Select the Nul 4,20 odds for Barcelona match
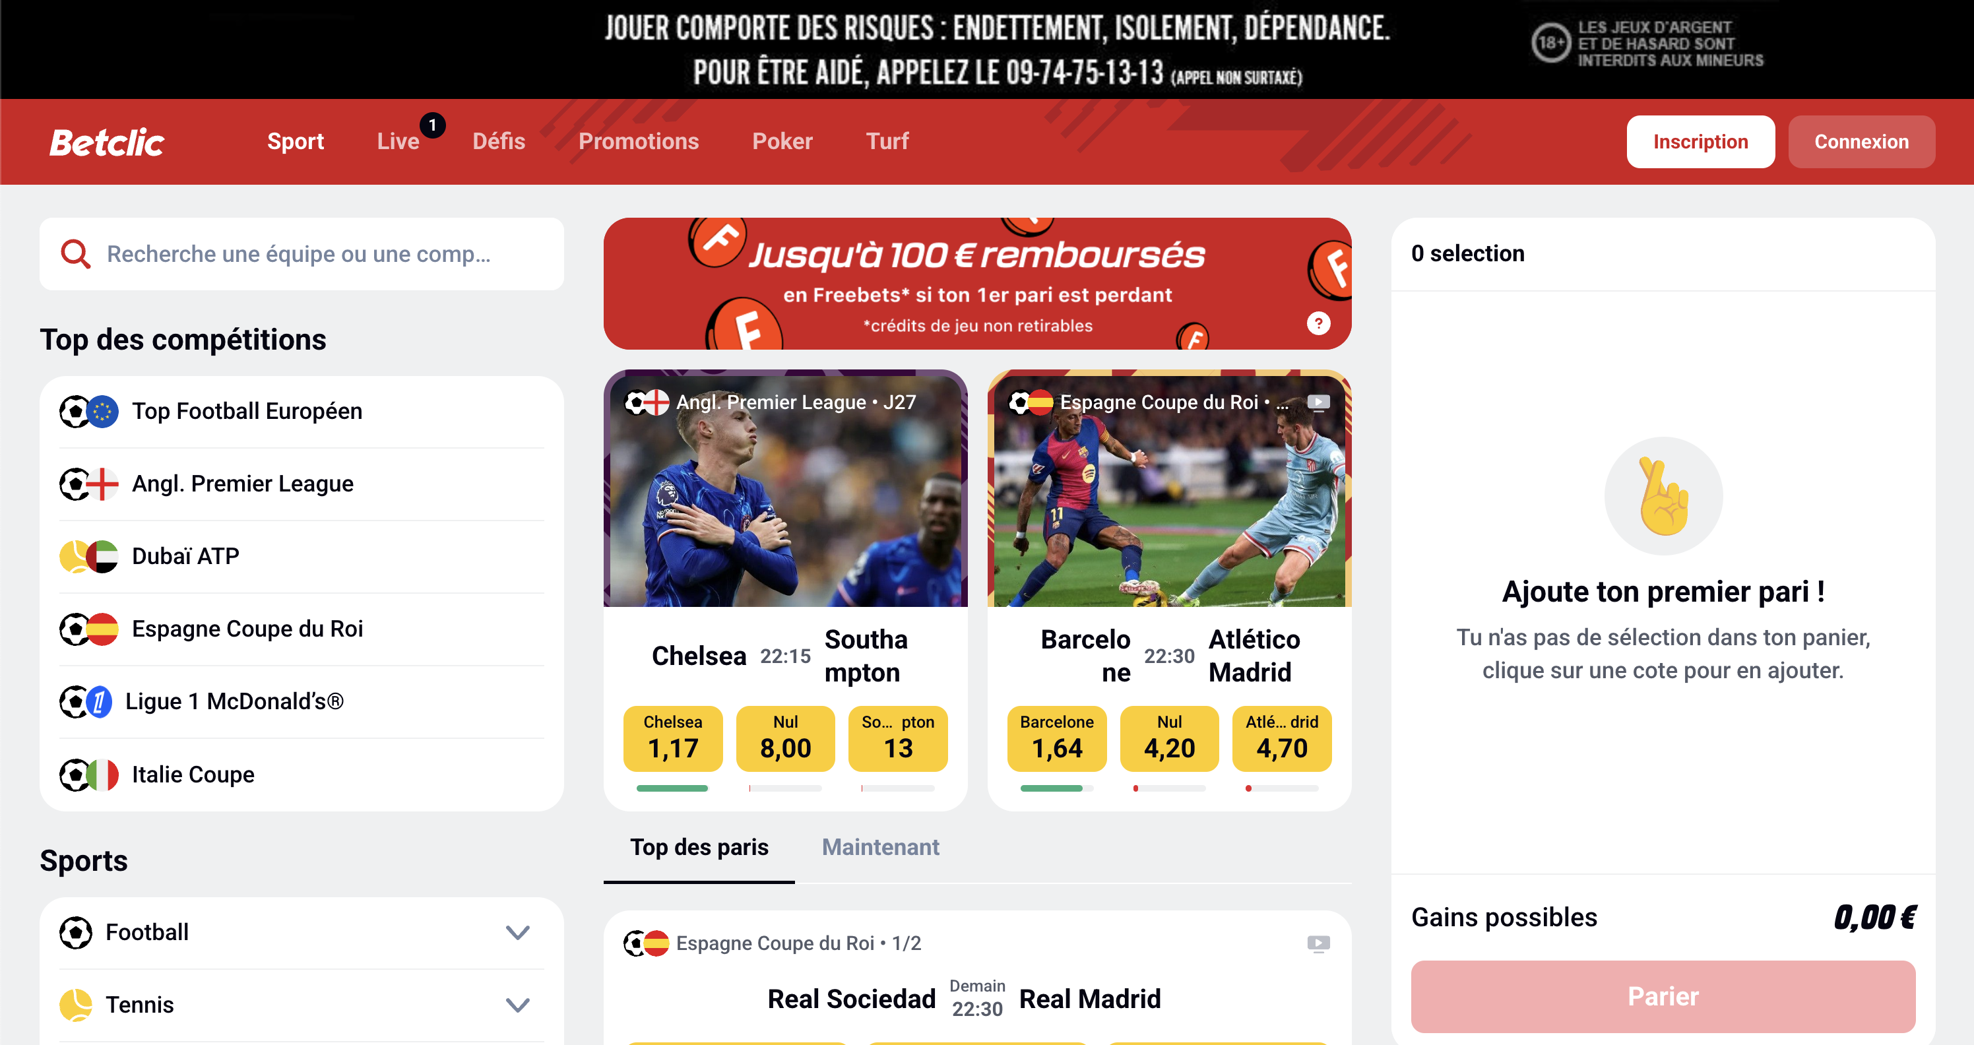The image size is (1974, 1045). click(1168, 738)
